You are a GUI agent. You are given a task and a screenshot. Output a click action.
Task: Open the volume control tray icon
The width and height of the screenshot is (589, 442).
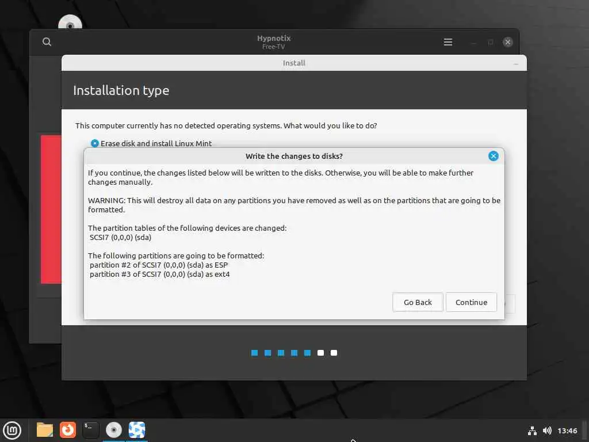(547, 430)
